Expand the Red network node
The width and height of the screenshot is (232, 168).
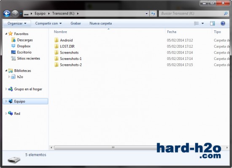click(x=6, y=114)
